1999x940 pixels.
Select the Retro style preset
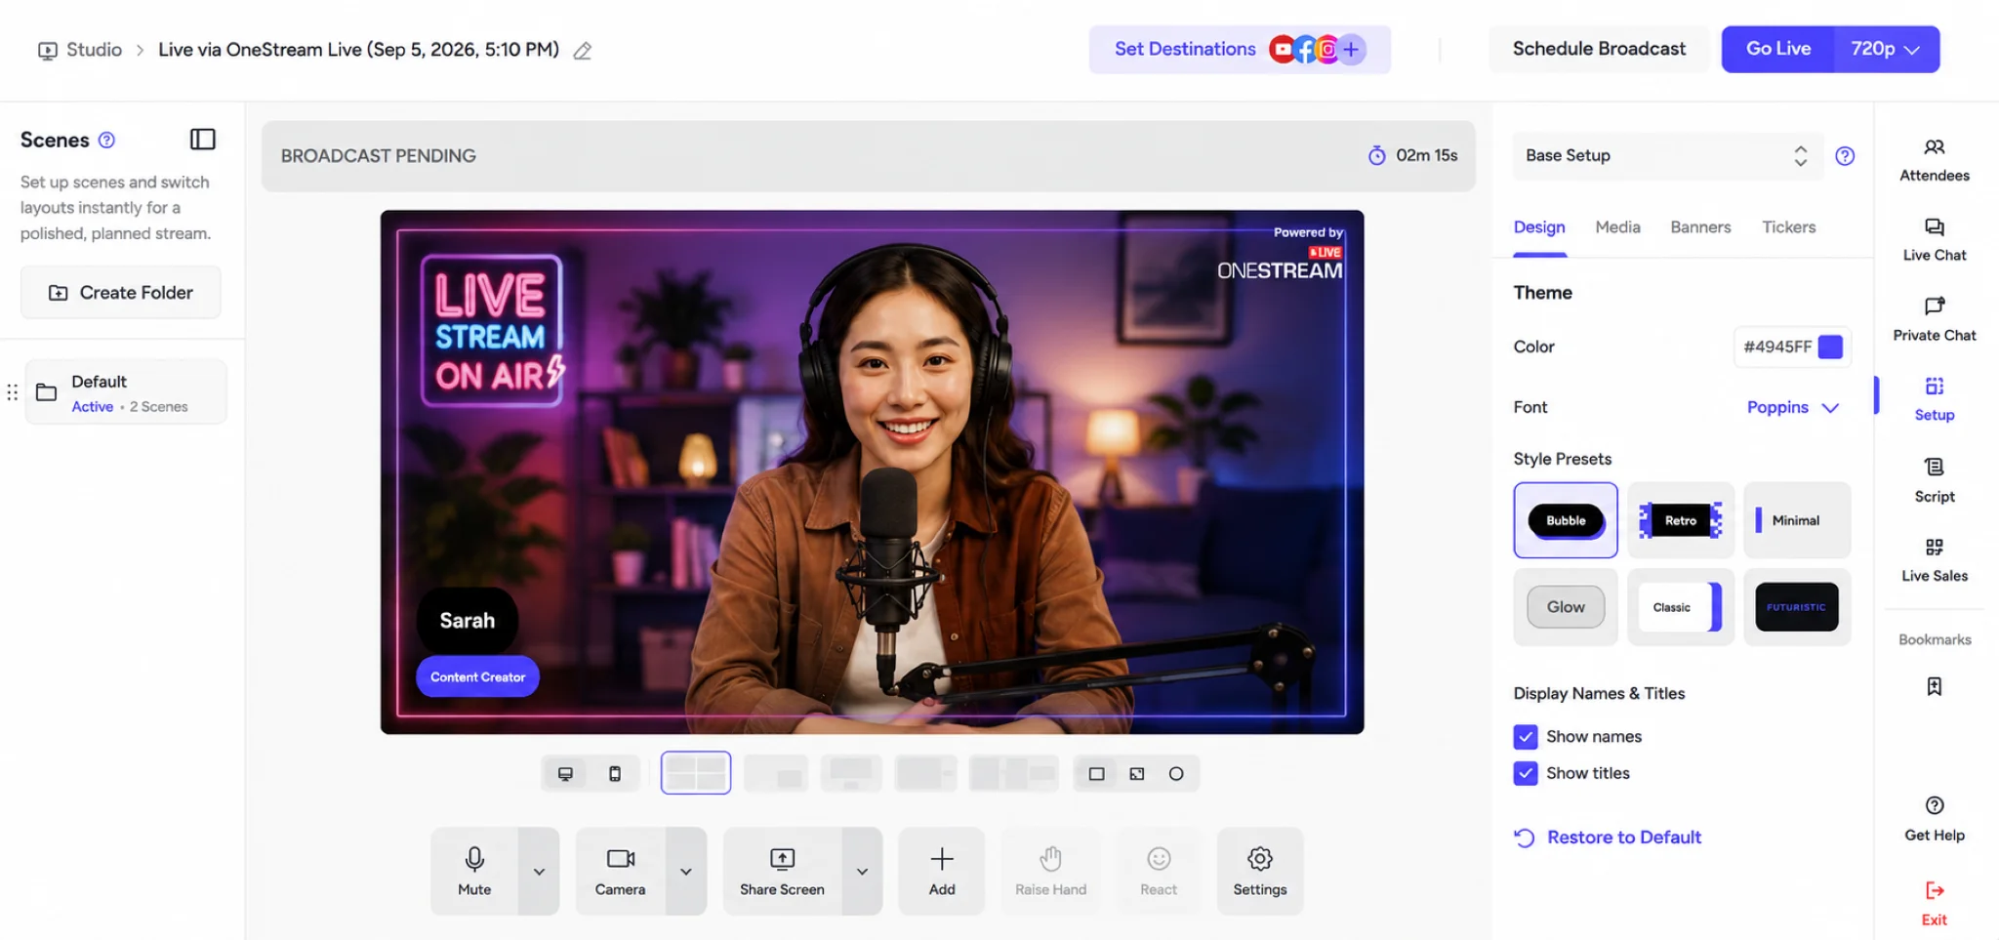pos(1681,520)
